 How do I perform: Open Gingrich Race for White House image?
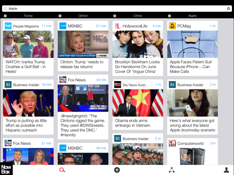tap(83, 98)
